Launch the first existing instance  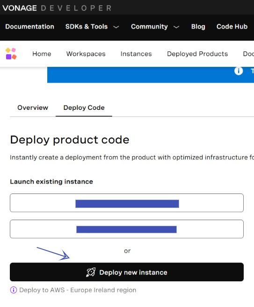tap(127, 203)
